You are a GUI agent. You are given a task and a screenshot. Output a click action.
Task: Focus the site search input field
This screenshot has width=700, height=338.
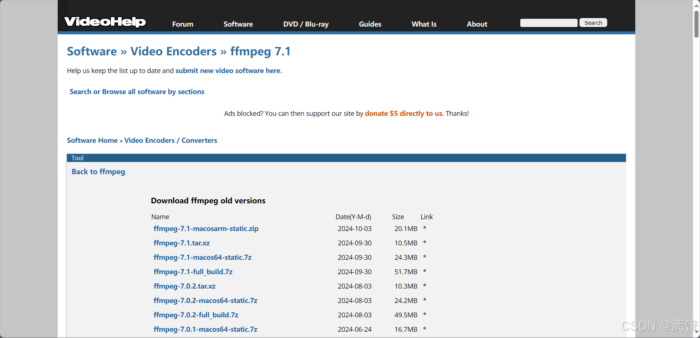point(549,23)
